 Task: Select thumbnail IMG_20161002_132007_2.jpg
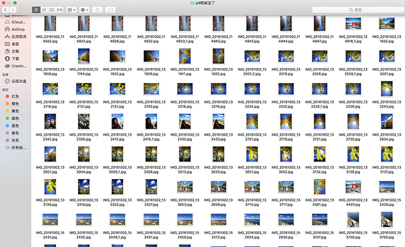(x=252, y=56)
